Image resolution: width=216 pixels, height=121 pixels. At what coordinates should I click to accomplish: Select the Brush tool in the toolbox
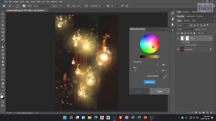[3, 43]
